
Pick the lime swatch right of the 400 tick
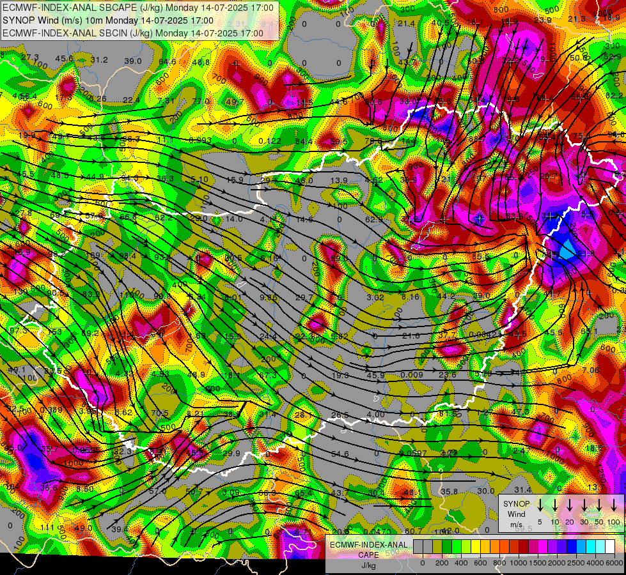(466, 547)
